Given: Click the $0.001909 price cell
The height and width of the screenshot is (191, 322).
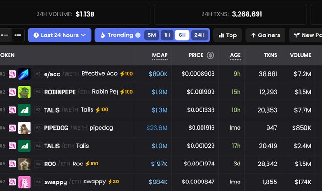Looking at the screenshot, I should (x=201, y=92).
